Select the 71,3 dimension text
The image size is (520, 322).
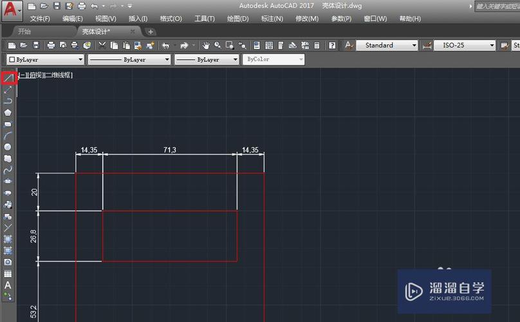[170, 150]
